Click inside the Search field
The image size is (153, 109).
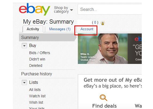[110, 9]
